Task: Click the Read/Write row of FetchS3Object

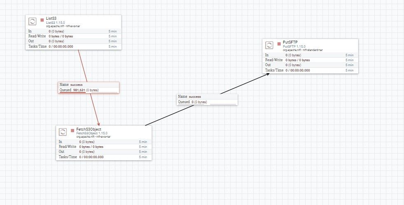Action: [x=104, y=147]
